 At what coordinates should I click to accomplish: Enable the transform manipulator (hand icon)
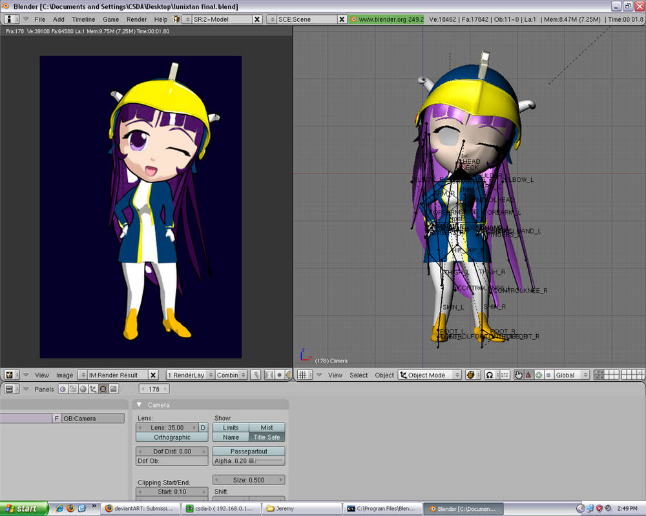(519, 375)
